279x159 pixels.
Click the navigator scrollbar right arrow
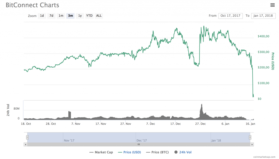click(252, 145)
